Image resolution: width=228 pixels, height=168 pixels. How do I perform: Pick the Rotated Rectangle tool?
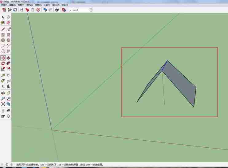pyautogui.click(x=8, y=35)
